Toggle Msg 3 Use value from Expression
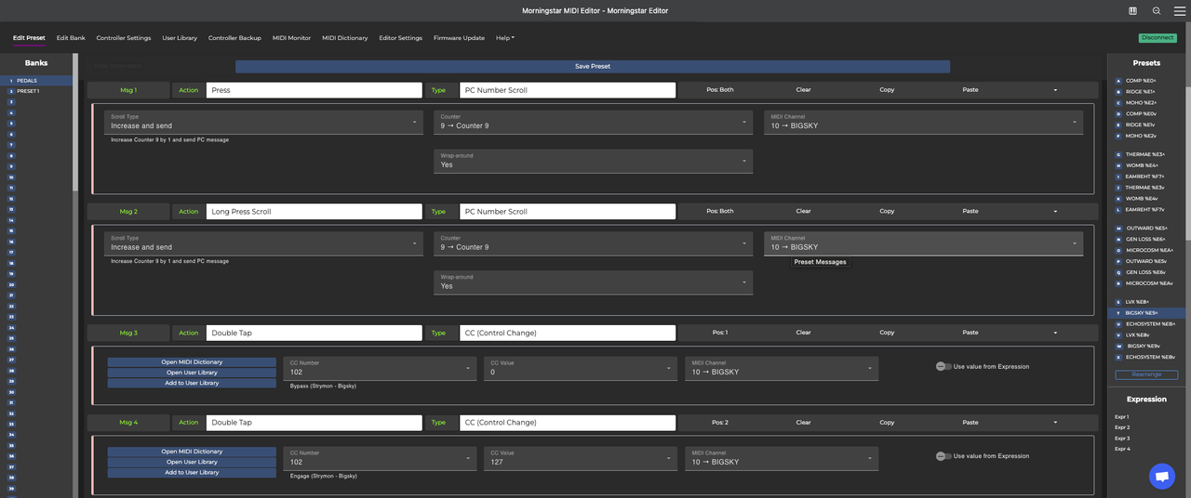The width and height of the screenshot is (1191, 498). 943,367
